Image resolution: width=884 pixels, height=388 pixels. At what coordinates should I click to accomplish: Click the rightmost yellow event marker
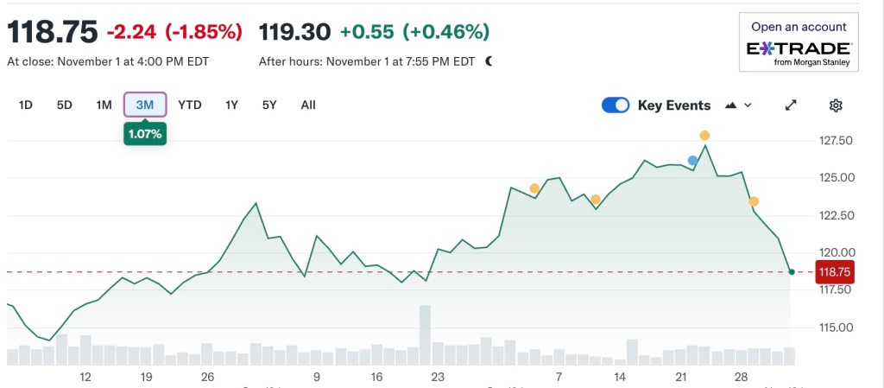(x=754, y=201)
